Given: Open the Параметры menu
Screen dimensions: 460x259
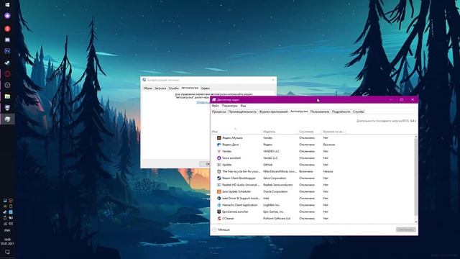Looking at the screenshot, I should coord(230,106).
